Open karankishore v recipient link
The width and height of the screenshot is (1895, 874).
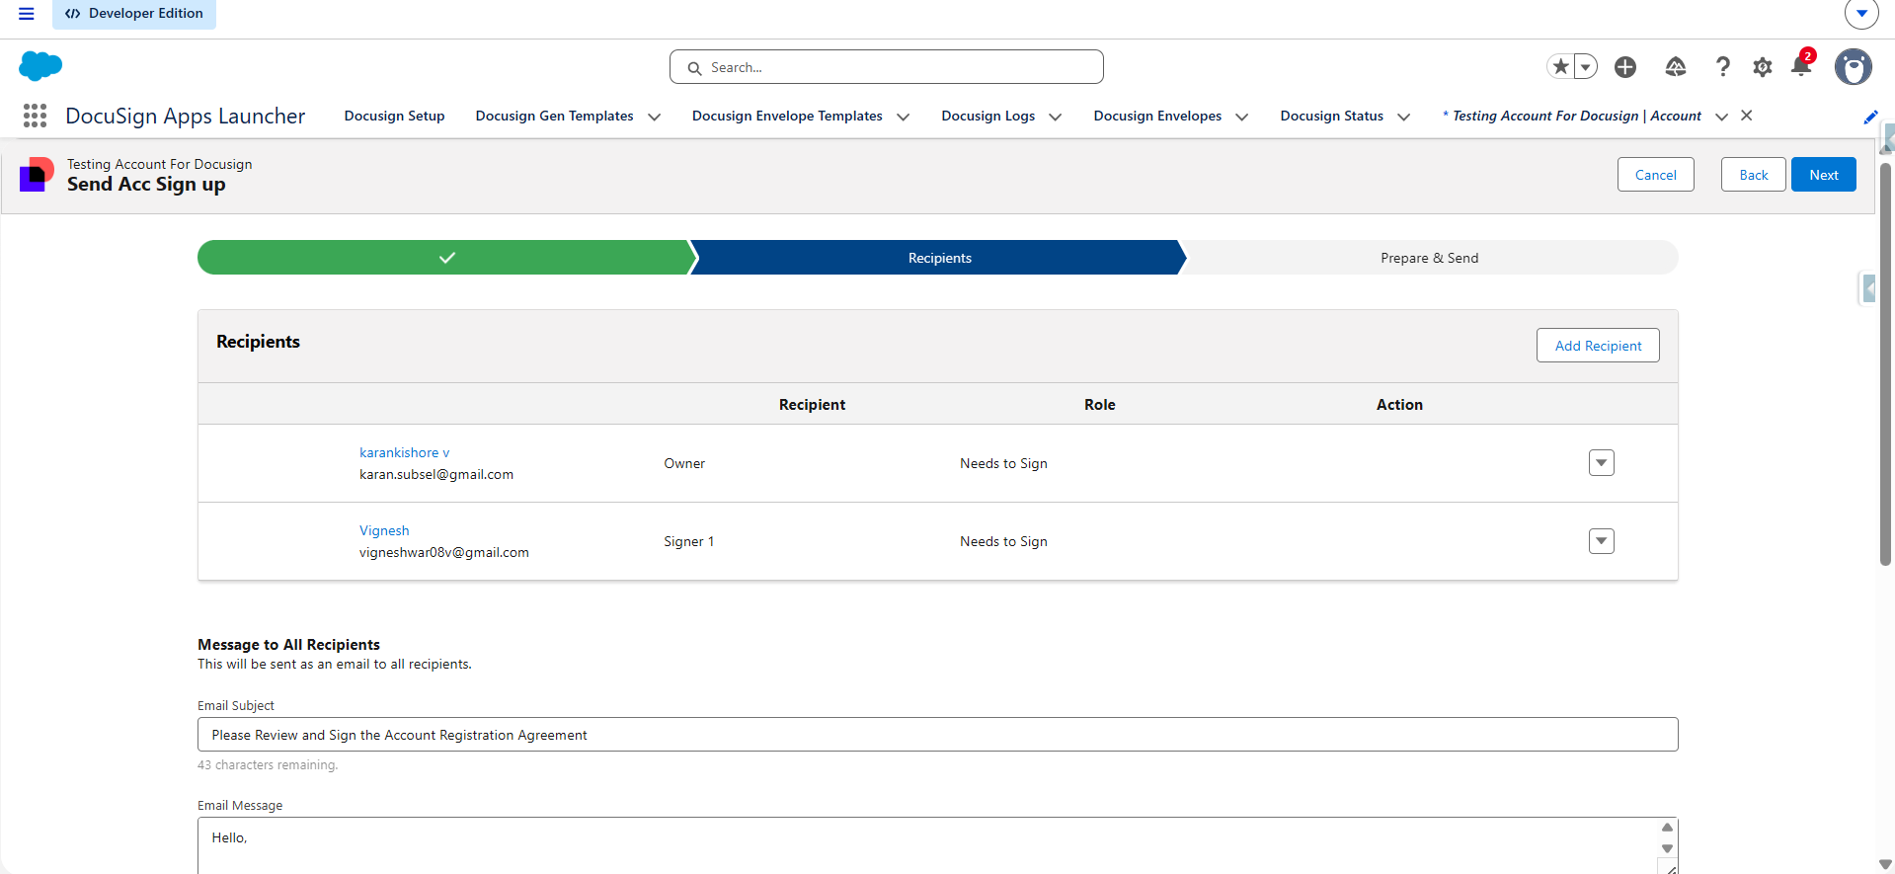coord(404,452)
